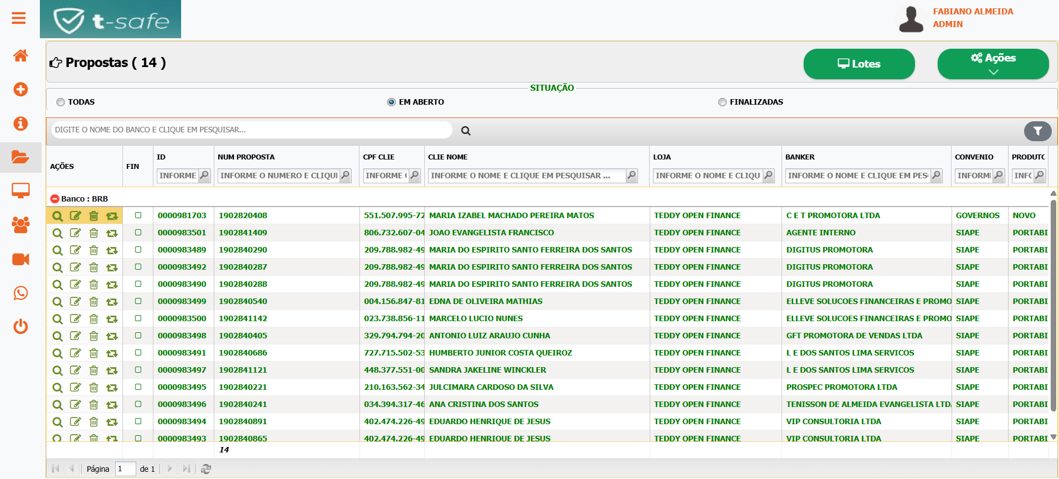Image resolution: width=1059 pixels, height=479 pixels.
Task: Click scrollbar down arrow of the grid
Action: 1053,436
